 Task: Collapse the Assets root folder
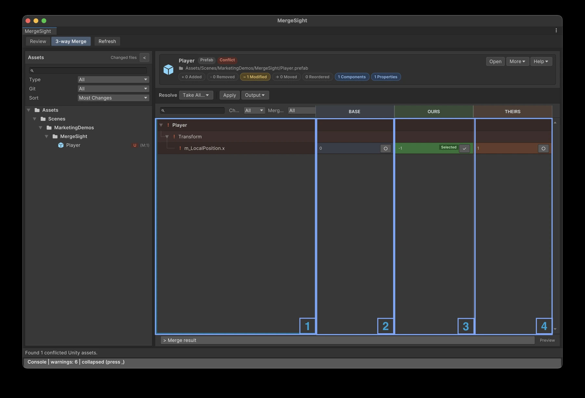(x=29, y=110)
